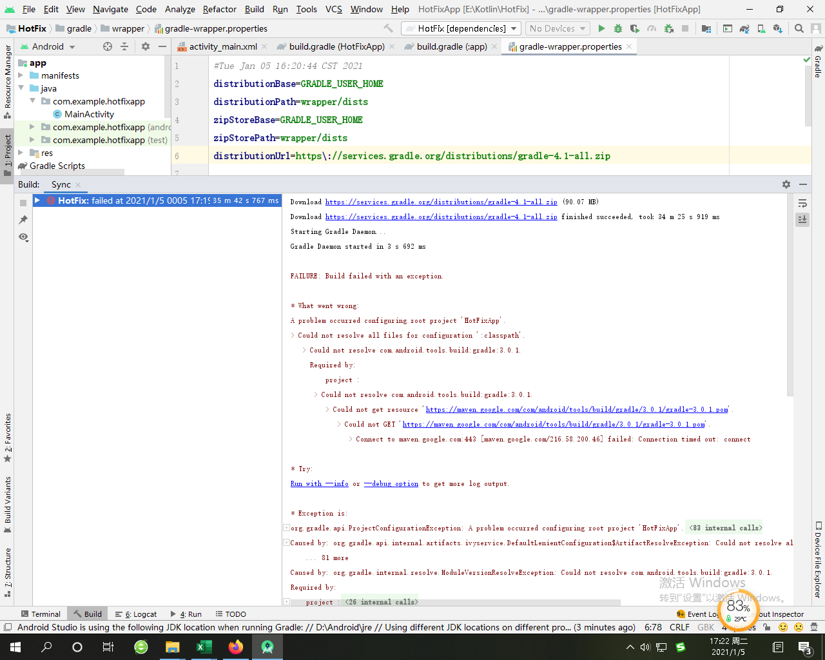Collapse the java folder
Screen dimensions: 825x660
click(21, 88)
